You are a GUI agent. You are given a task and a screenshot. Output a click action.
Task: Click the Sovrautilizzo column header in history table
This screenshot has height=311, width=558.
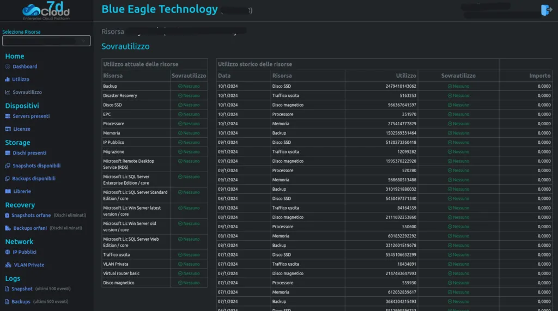458,76
